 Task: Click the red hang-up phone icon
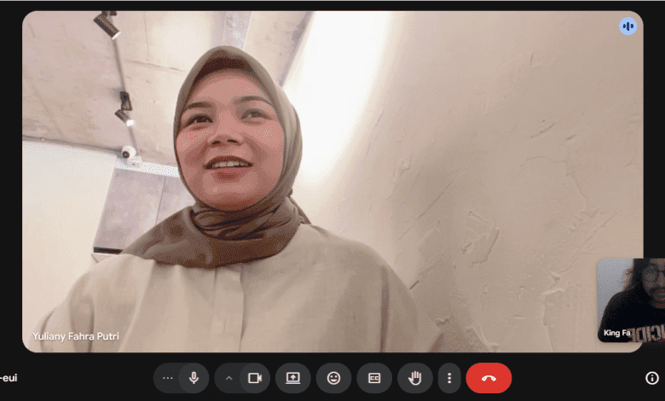[x=489, y=378]
